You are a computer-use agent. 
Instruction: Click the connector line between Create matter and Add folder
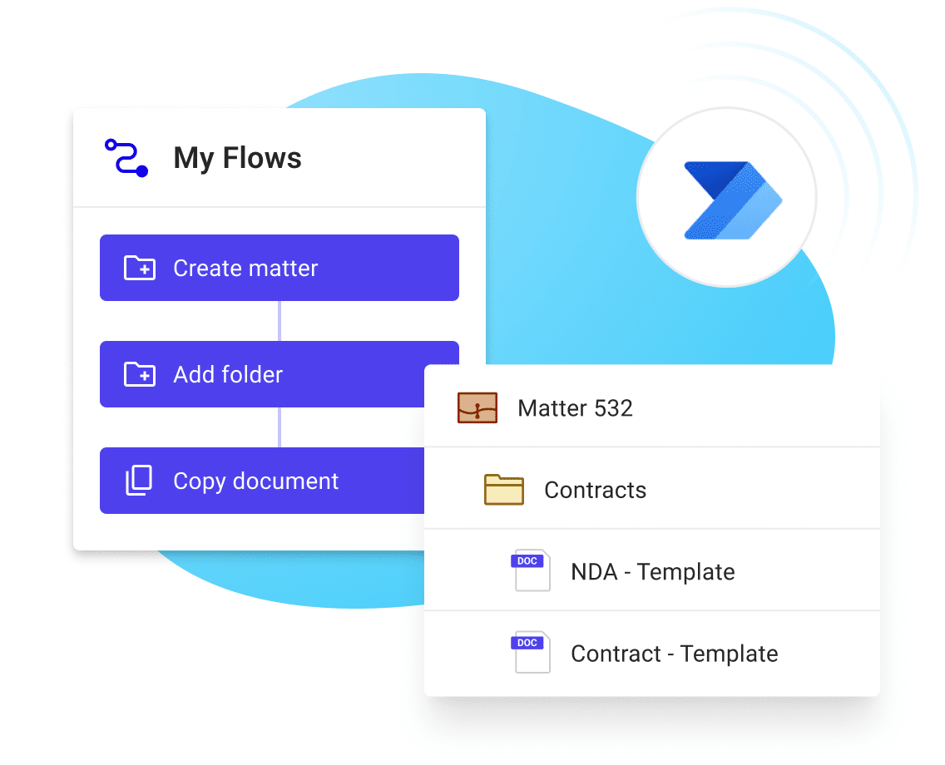[280, 320]
